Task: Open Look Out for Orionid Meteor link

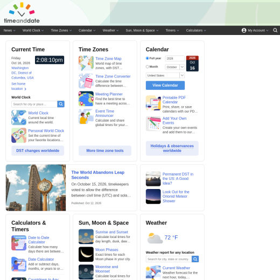Action: pyautogui.click(x=176, y=197)
